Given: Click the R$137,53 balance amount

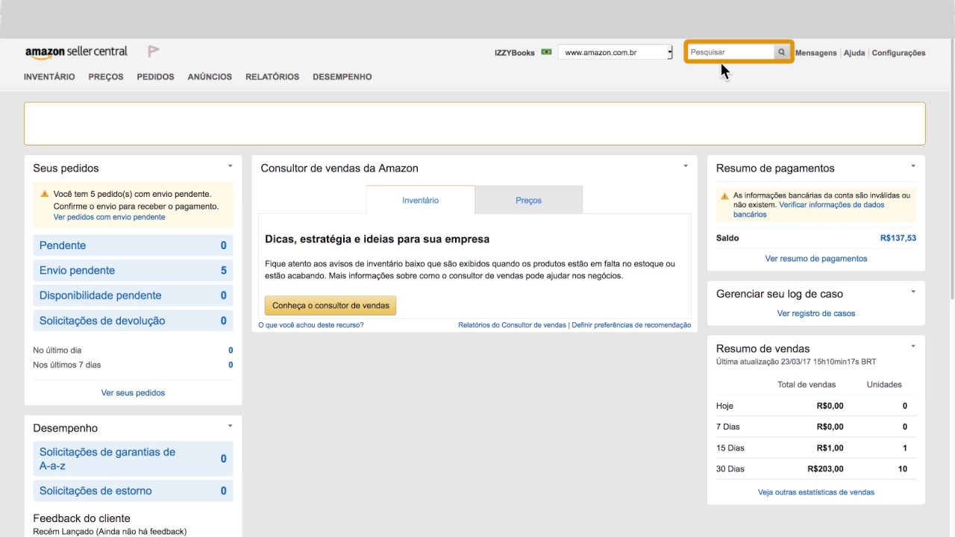Looking at the screenshot, I should [x=898, y=239].
